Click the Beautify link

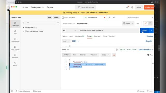pyautogui.click(x=149, y=41)
